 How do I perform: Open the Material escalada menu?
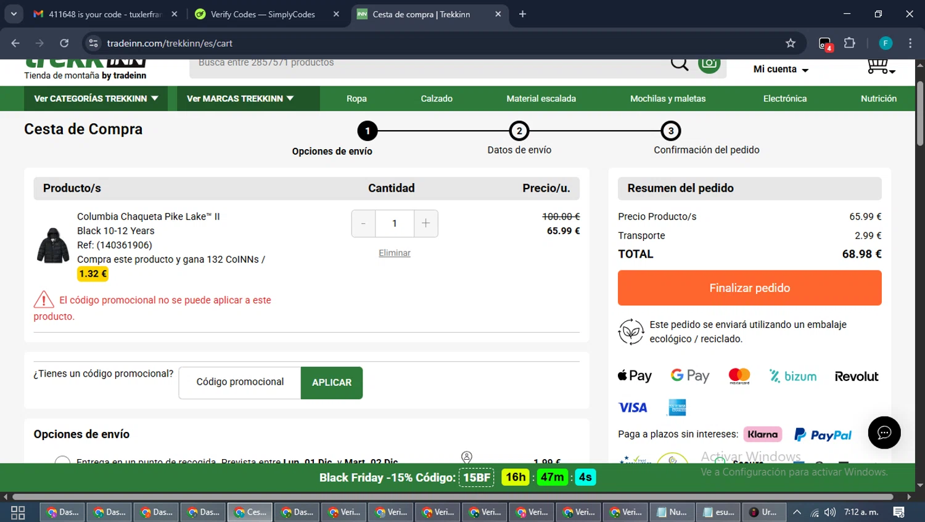pyautogui.click(x=541, y=99)
